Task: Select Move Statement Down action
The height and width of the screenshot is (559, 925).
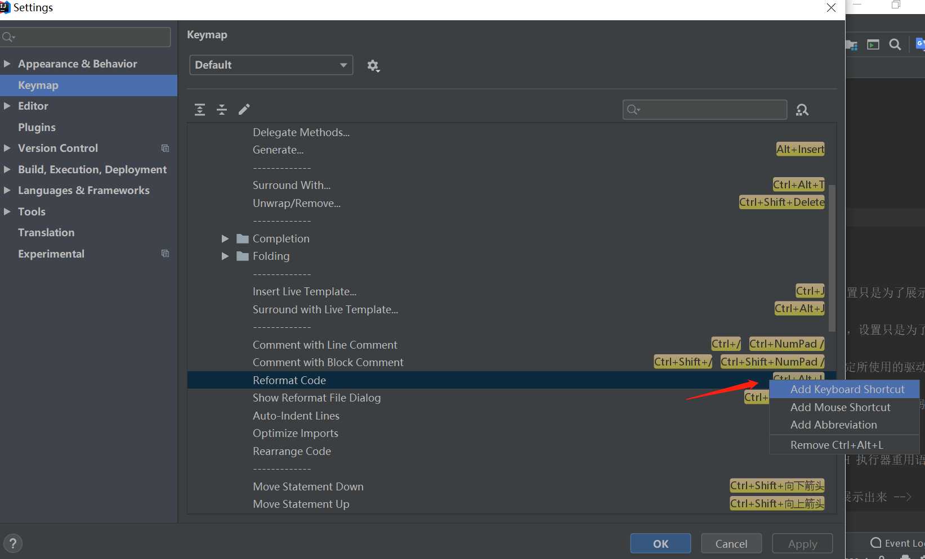Action: click(x=308, y=487)
